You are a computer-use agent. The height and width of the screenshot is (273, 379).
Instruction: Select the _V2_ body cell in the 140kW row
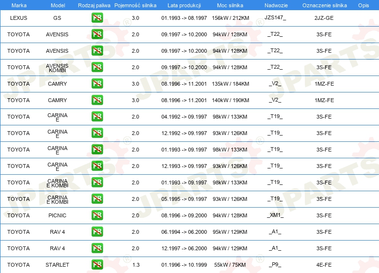275,100
